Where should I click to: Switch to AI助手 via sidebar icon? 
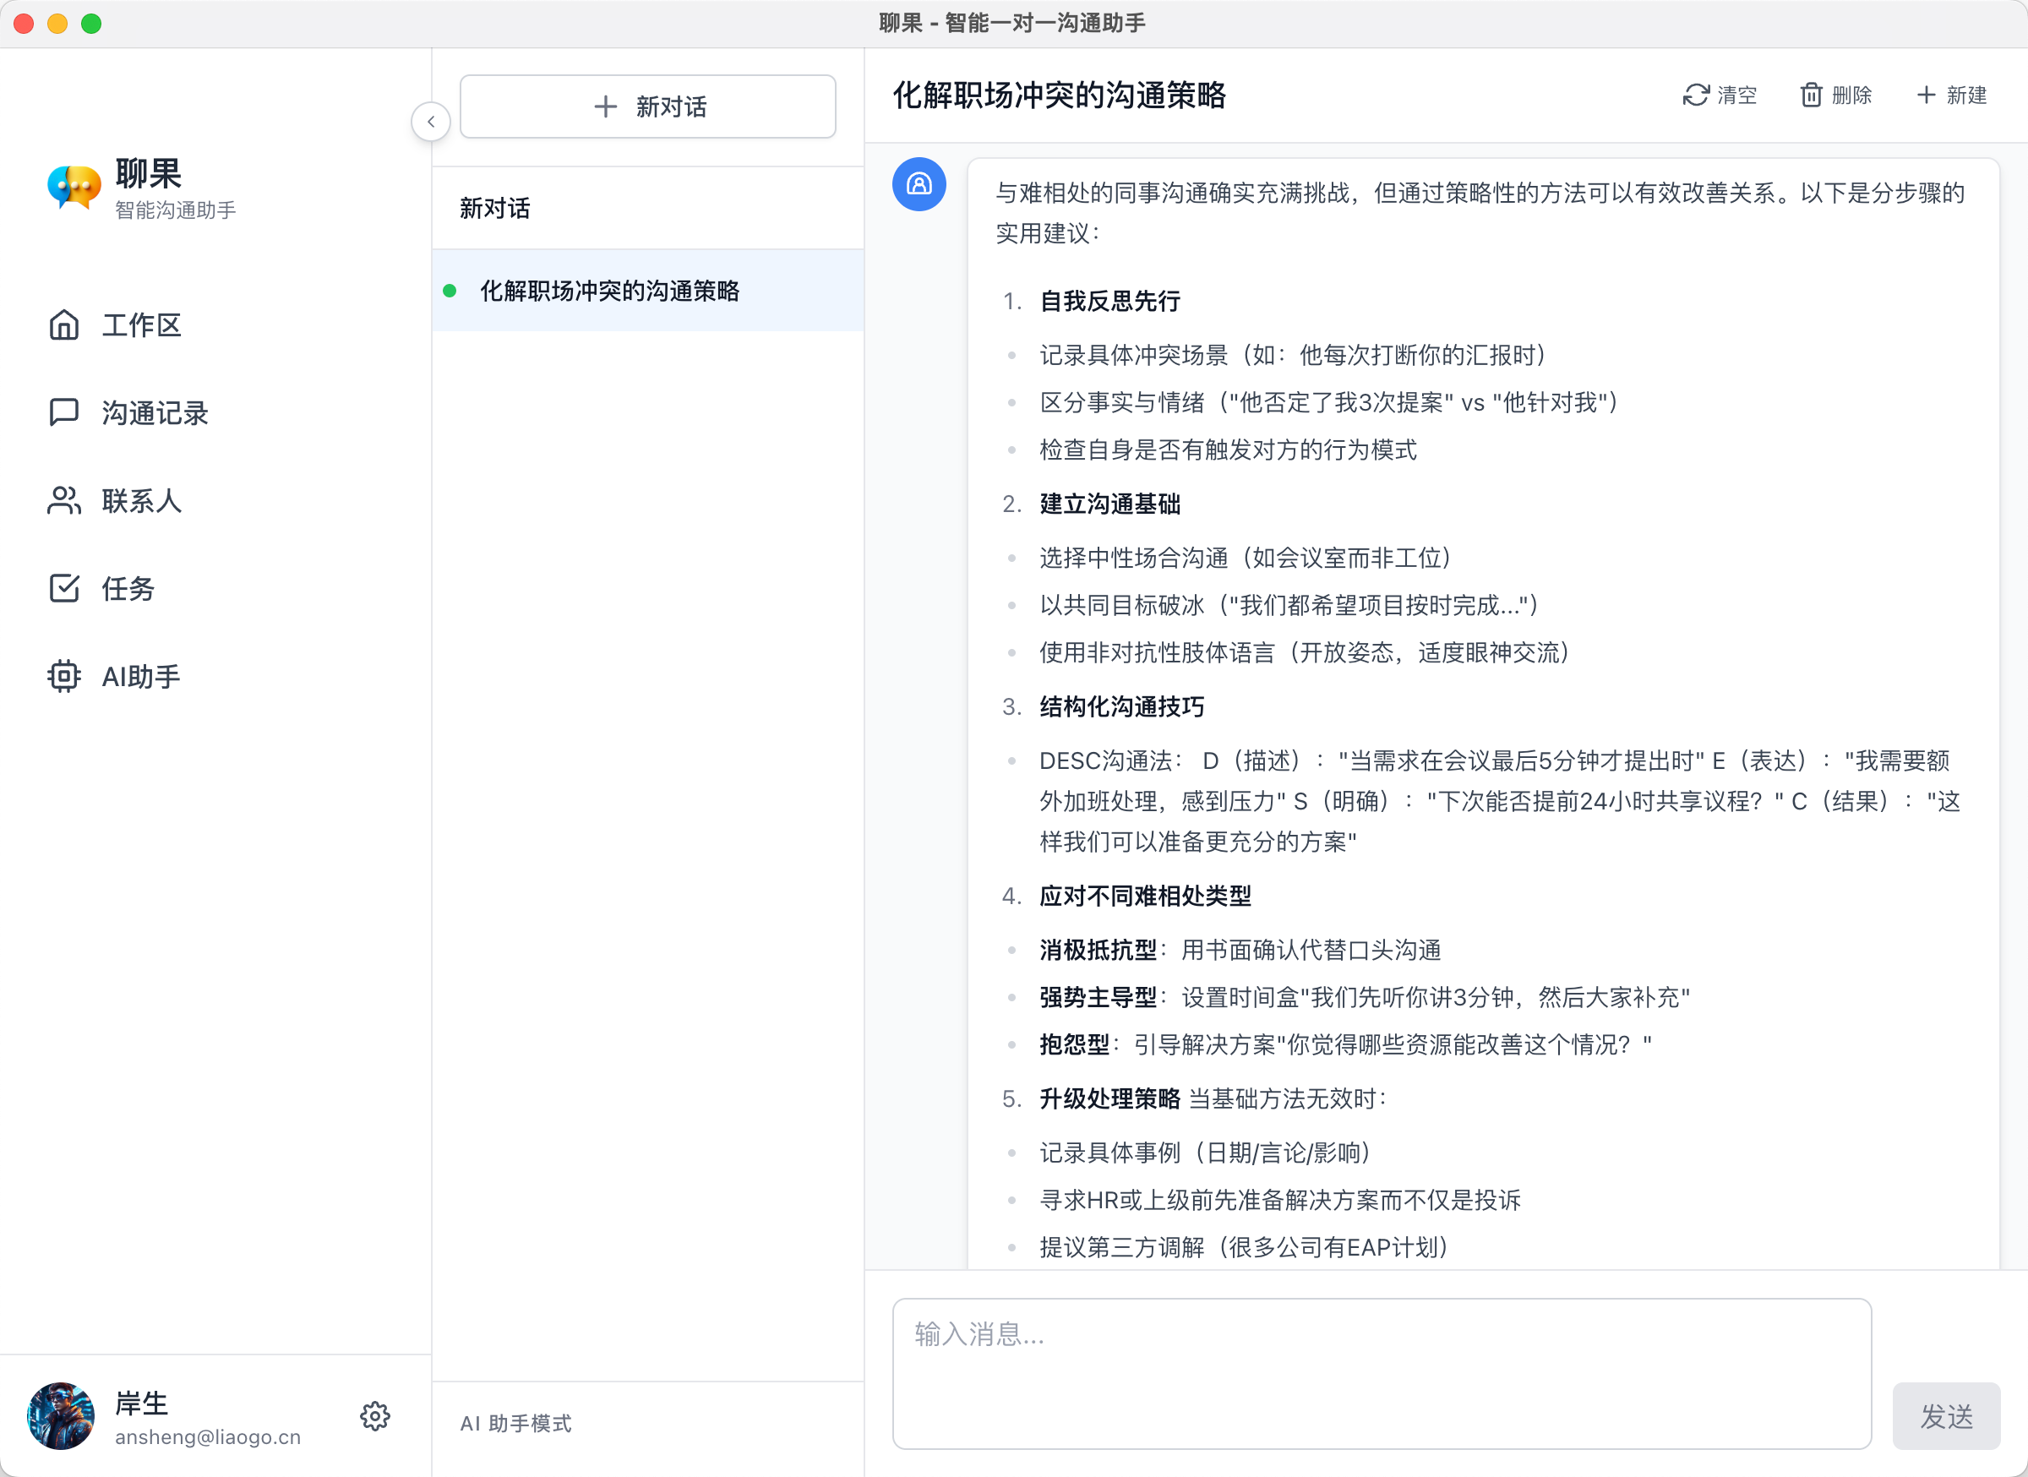pos(63,677)
